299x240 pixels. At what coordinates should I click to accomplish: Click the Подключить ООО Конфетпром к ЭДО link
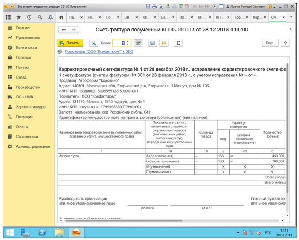[x=99, y=51]
